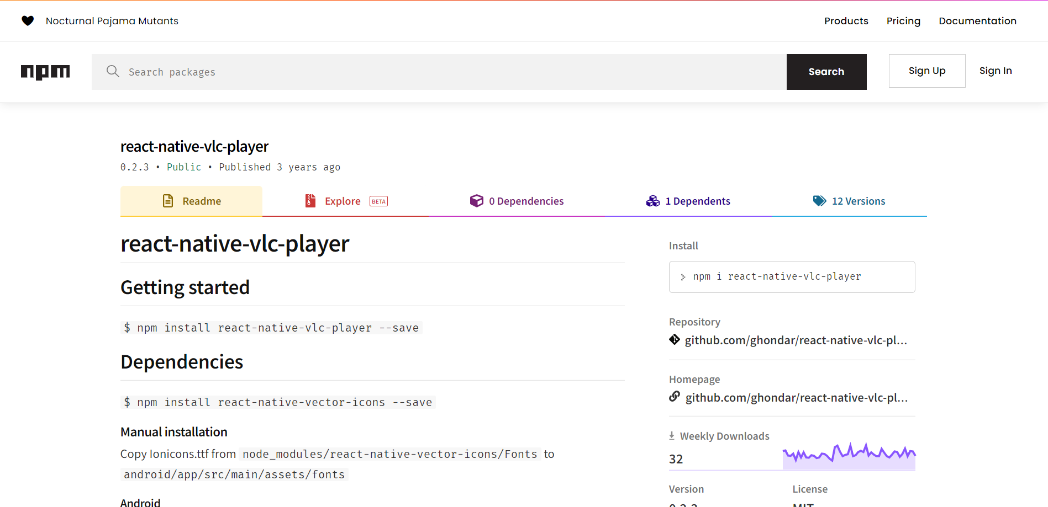The width and height of the screenshot is (1048, 507).
Task: Open the Documentation page
Action: click(x=977, y=20)
